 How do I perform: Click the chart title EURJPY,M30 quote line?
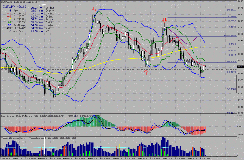point(19,2)
